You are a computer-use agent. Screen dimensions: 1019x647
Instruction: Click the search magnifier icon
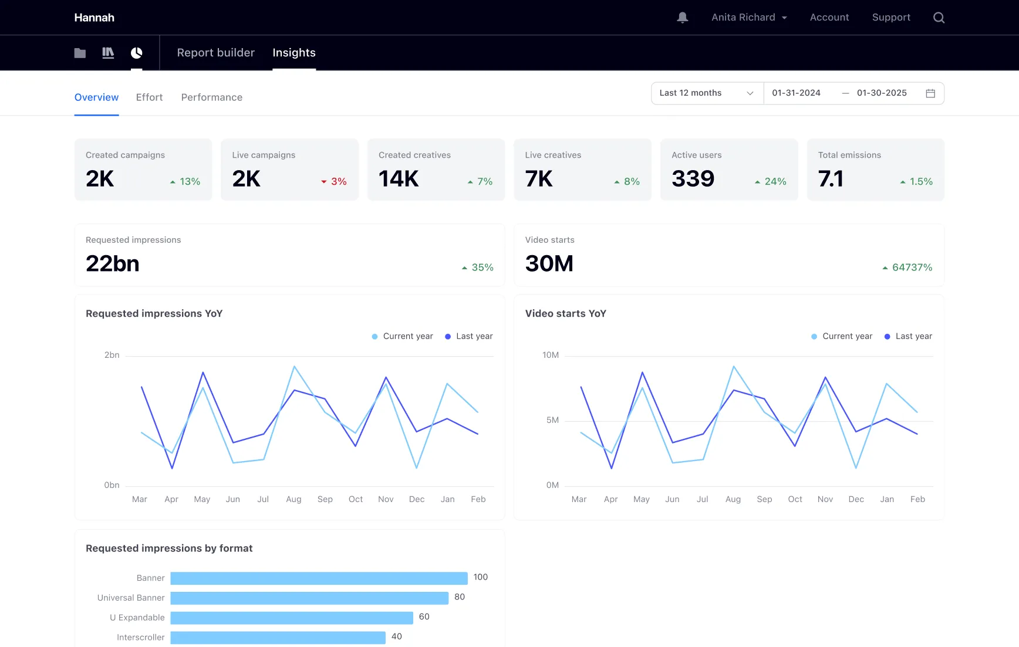939,18
